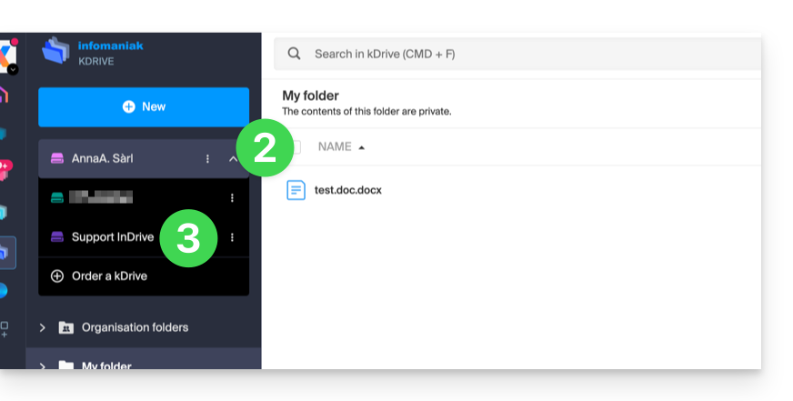Viewport: 793px width, 401px height.
Task: Click the Search in kDrive field
Action: pos(527,54)
